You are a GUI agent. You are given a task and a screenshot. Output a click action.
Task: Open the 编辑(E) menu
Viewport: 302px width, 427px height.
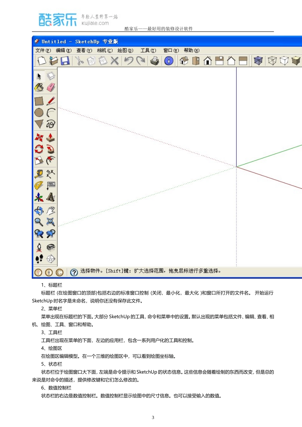[64, 50]
